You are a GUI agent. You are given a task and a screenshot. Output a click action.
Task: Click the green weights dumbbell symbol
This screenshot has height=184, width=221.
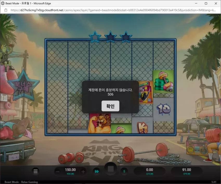(x=164, y=82)
